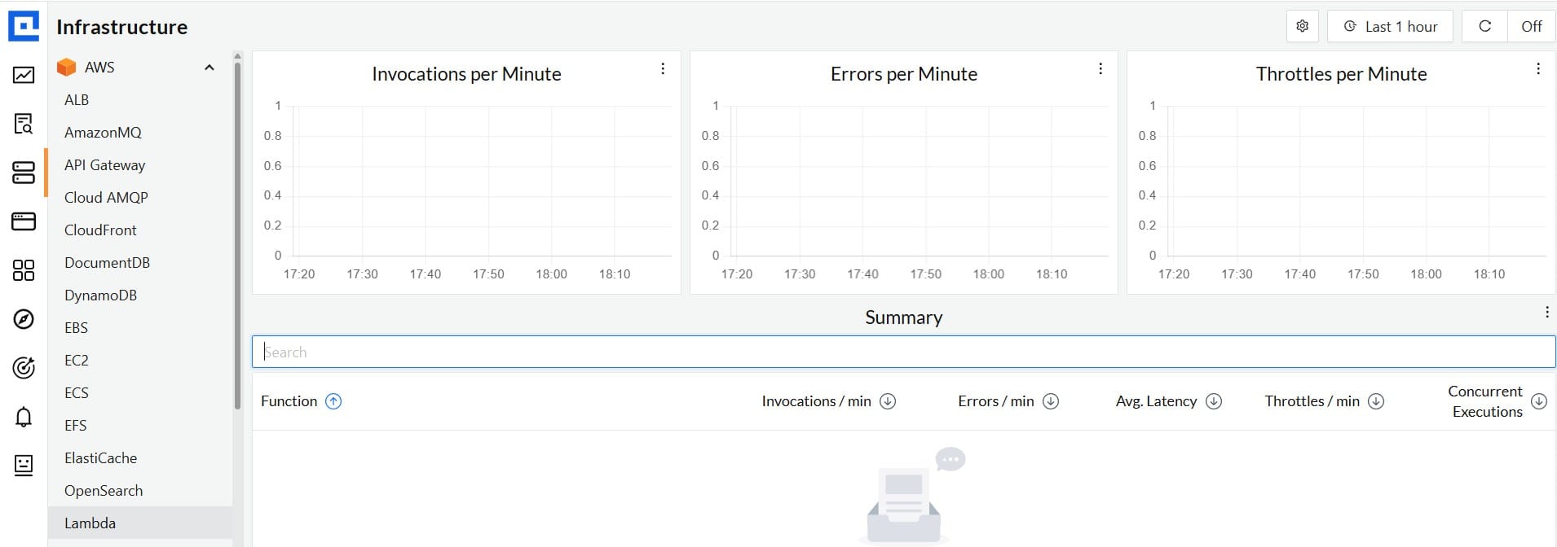
Task: Open Invocations per Minute options menu
Action: pyautogui.click(x=663, y=69)
